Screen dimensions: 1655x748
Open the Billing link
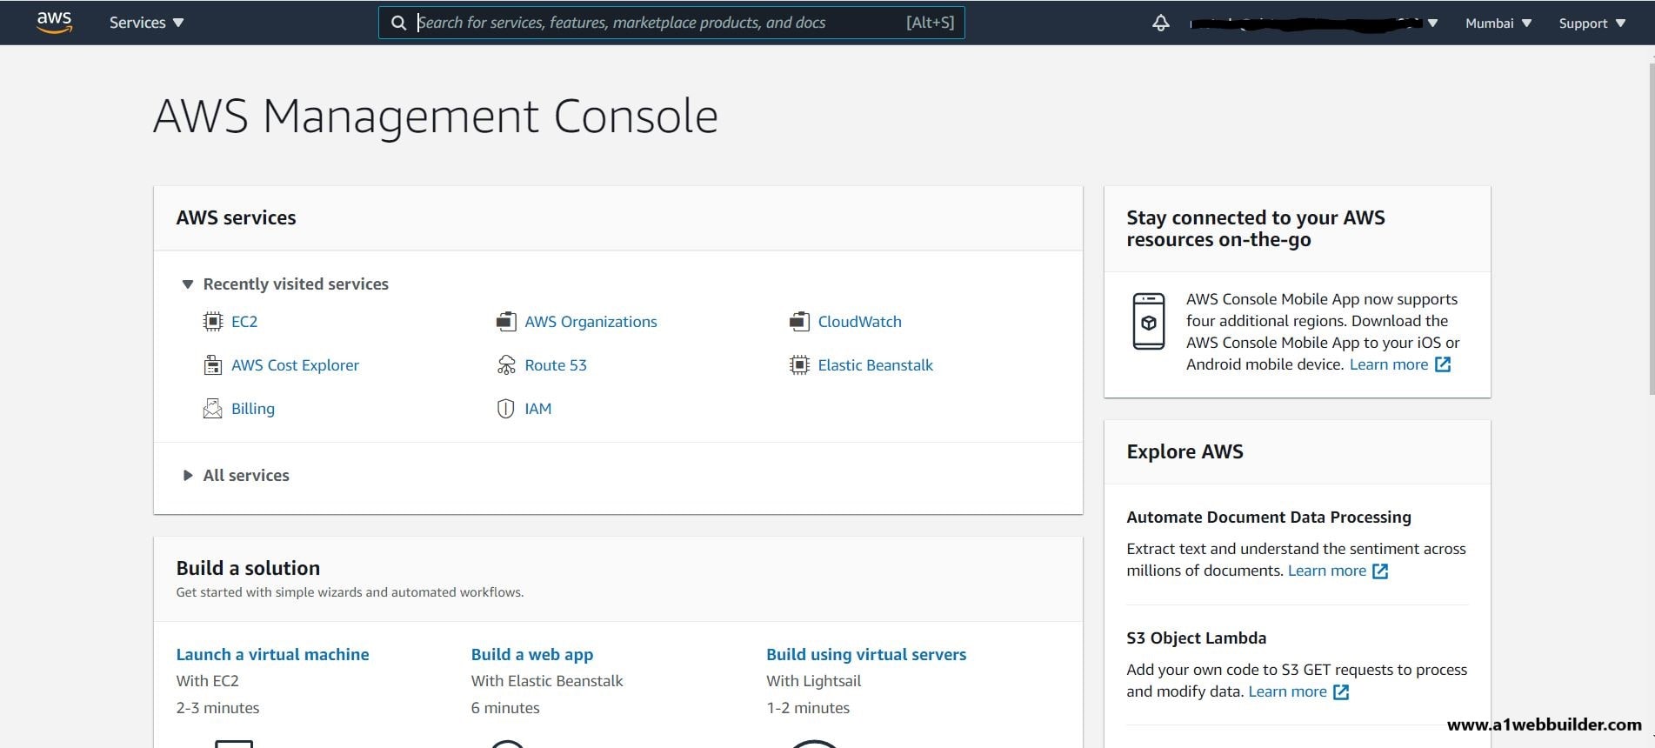click(x=253, y=409)
